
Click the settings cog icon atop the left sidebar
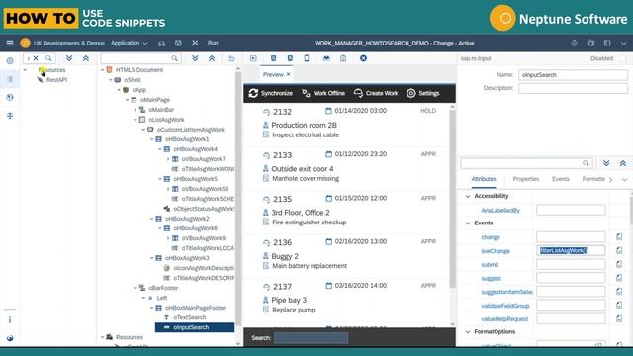pos(10,61)
